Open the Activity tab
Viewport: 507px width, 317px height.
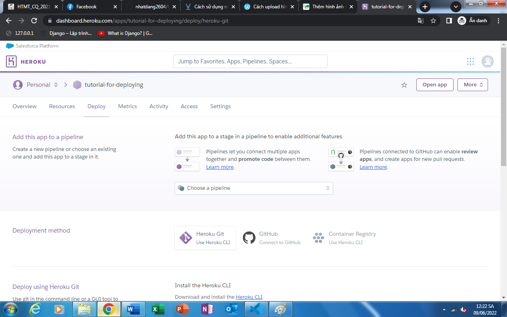(x=159, y=106)
